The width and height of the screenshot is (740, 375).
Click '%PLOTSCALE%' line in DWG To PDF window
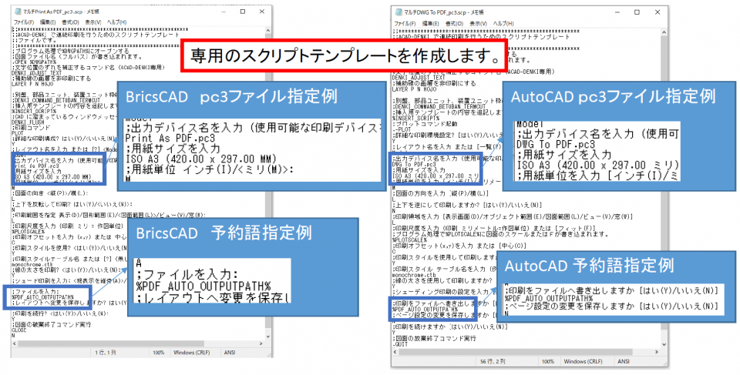coord(409,239)
